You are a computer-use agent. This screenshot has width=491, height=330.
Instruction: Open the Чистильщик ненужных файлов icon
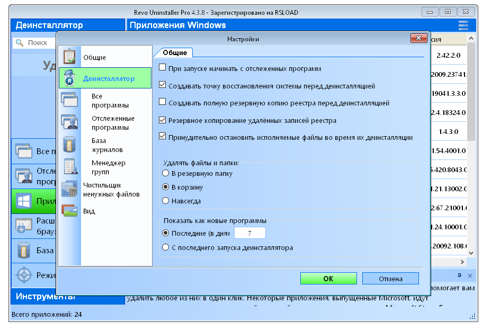click(x=69, y=189)
